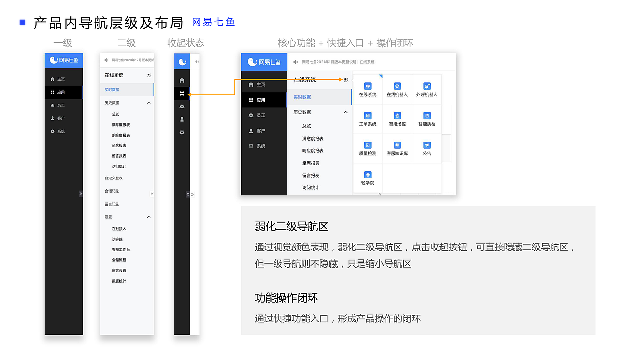632x355 pixels.
Task: Select 客户 in the 一级 sidebar panel
Action: [64, 118]
